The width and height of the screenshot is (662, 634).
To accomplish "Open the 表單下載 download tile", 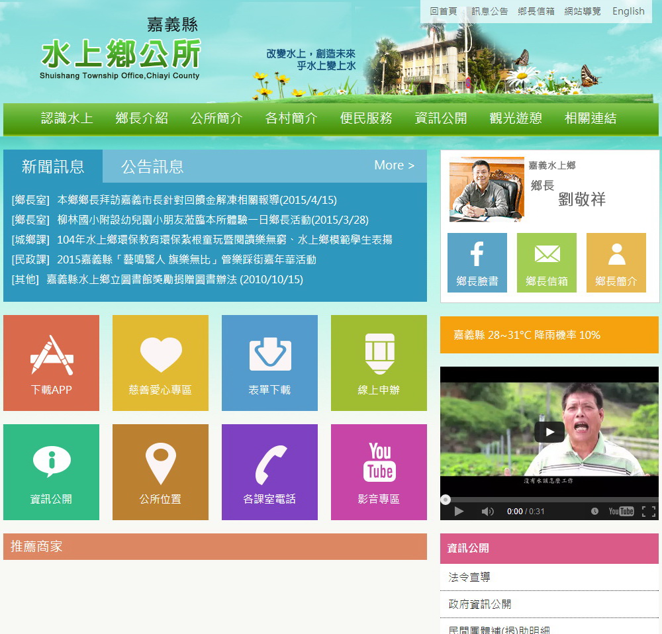I will point(269,363).
